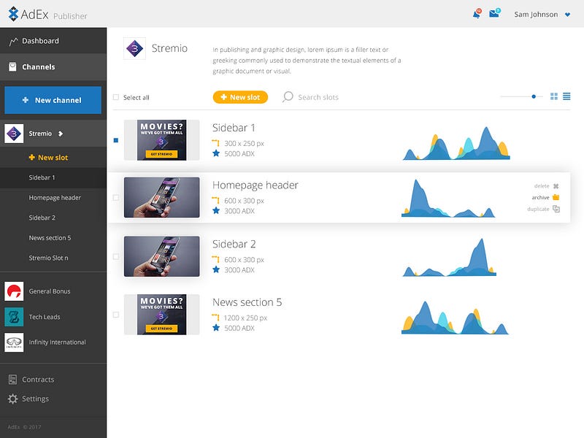The height and width of the screenshot is (438, 584).
Task: Open the Contracts menu item
Action: (x=38, y=380)
